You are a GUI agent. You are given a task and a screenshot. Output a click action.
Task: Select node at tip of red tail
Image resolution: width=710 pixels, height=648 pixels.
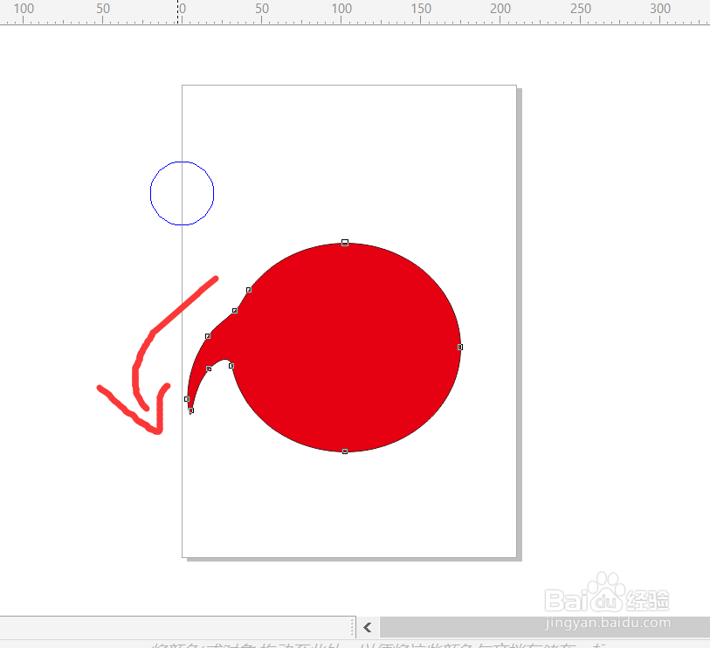[x=191, y=410]
